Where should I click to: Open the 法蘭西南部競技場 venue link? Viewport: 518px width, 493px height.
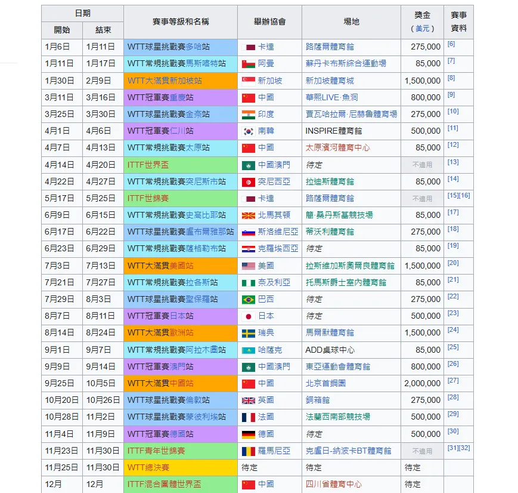[338, 417]
